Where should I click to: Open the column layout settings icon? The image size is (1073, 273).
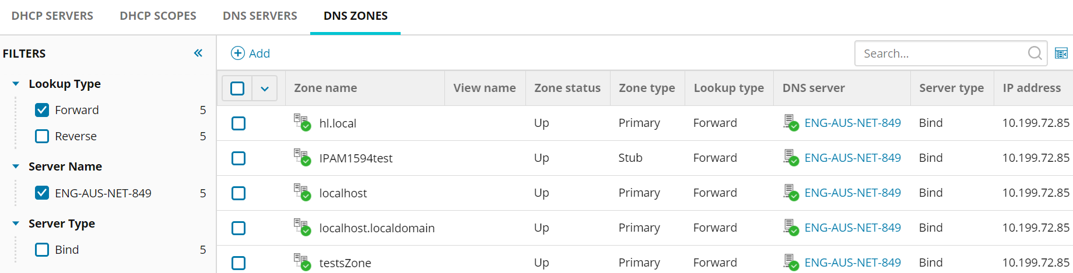[1061, 54]
